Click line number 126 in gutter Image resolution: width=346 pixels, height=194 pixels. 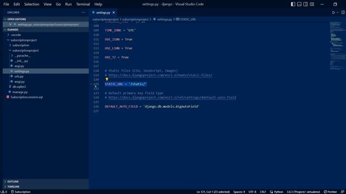(x=96, y=107)
